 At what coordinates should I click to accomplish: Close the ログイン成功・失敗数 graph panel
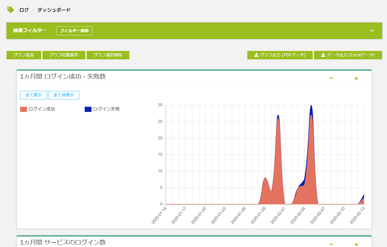coord(356,78)
